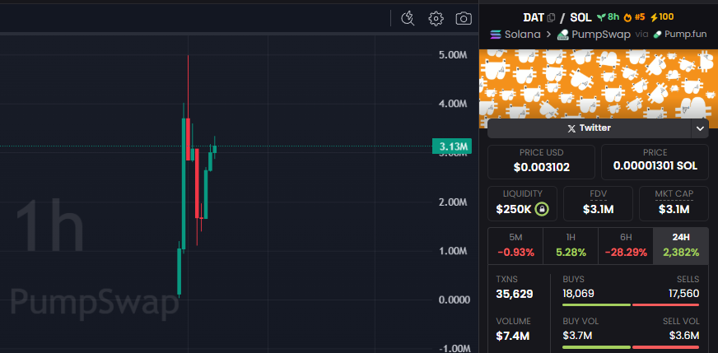This screenshot has height=353, width=718.
Task: Click the 8h pair age label
Action: [x=613, y=17]
